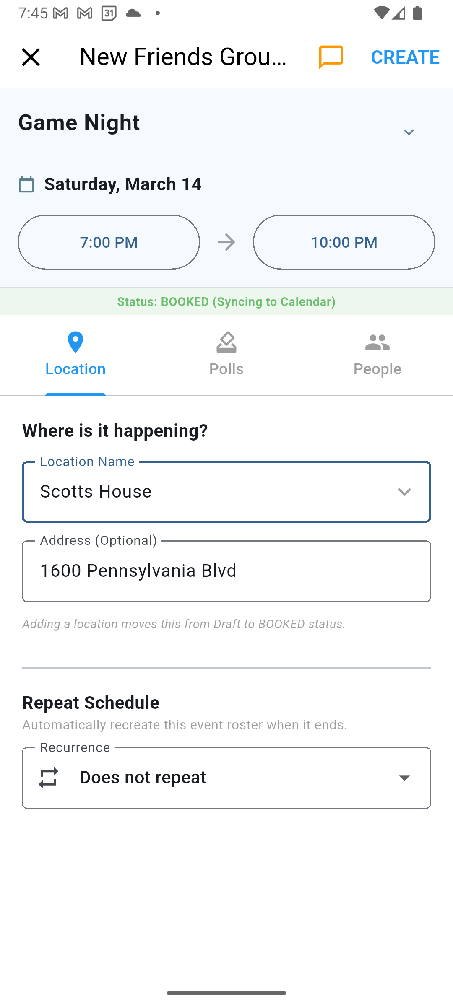Viewport: 453px width, 1006px height.
Task: Set the 7:00 PM start time
Action: (109, 242)
